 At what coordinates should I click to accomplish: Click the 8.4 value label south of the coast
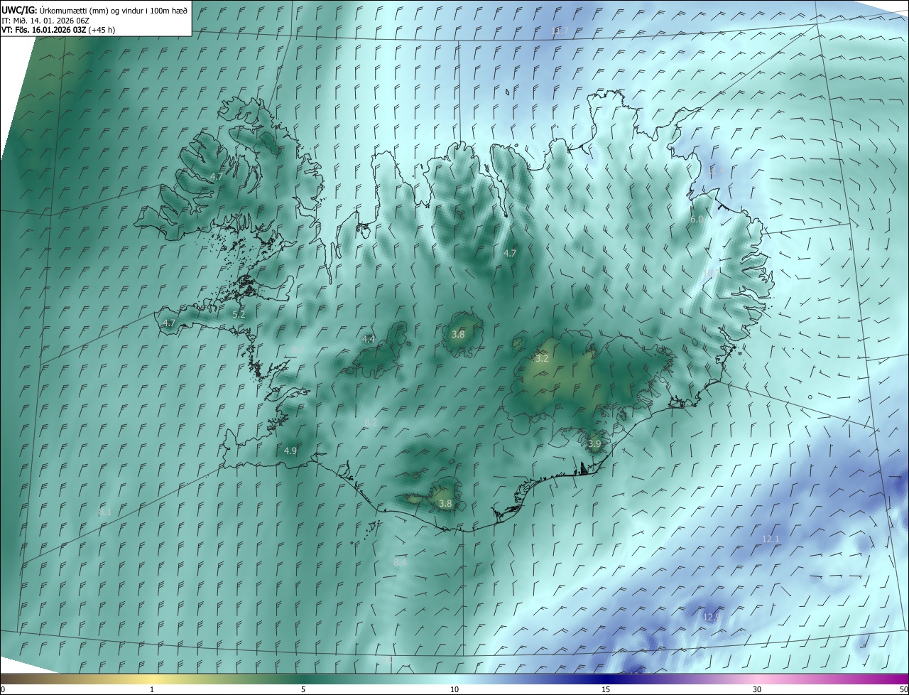point(401,562)
